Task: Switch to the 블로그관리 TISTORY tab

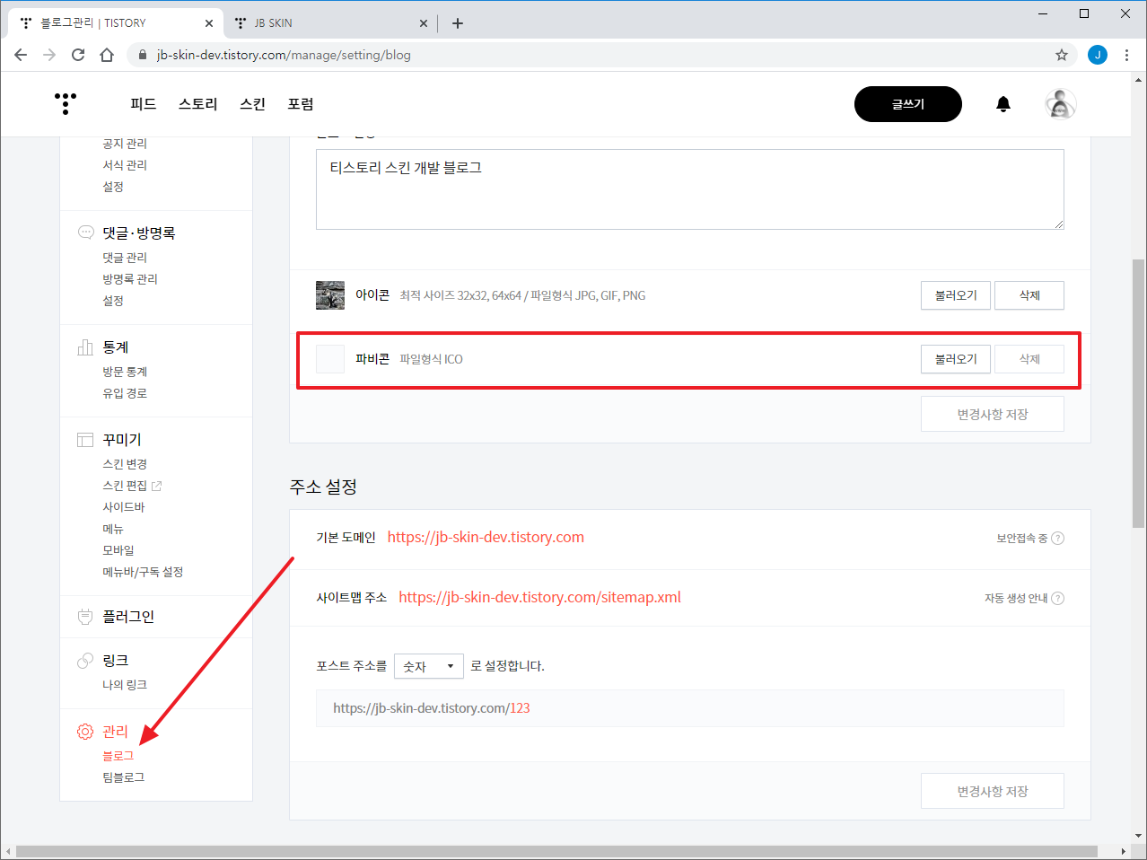Action: [x=115, y=23]
